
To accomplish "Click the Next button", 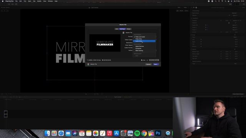I will [156, 64].
